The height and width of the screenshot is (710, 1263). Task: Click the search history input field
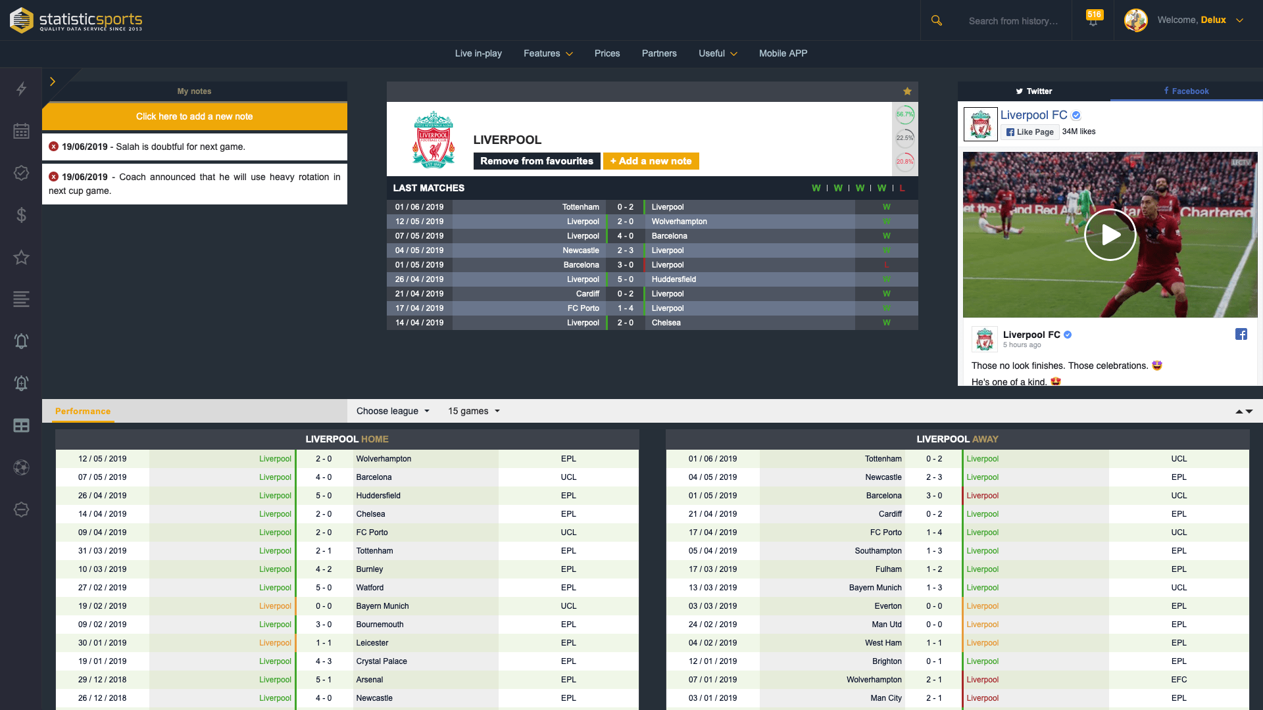[x=1015, y=19]
